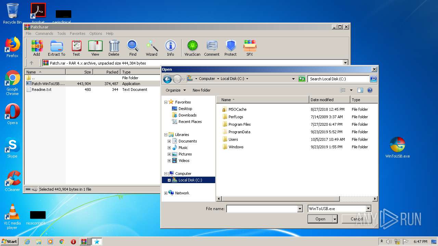Screen dimensions: 438x246
Task: Click the Protect shield icon
Action: 231,48
